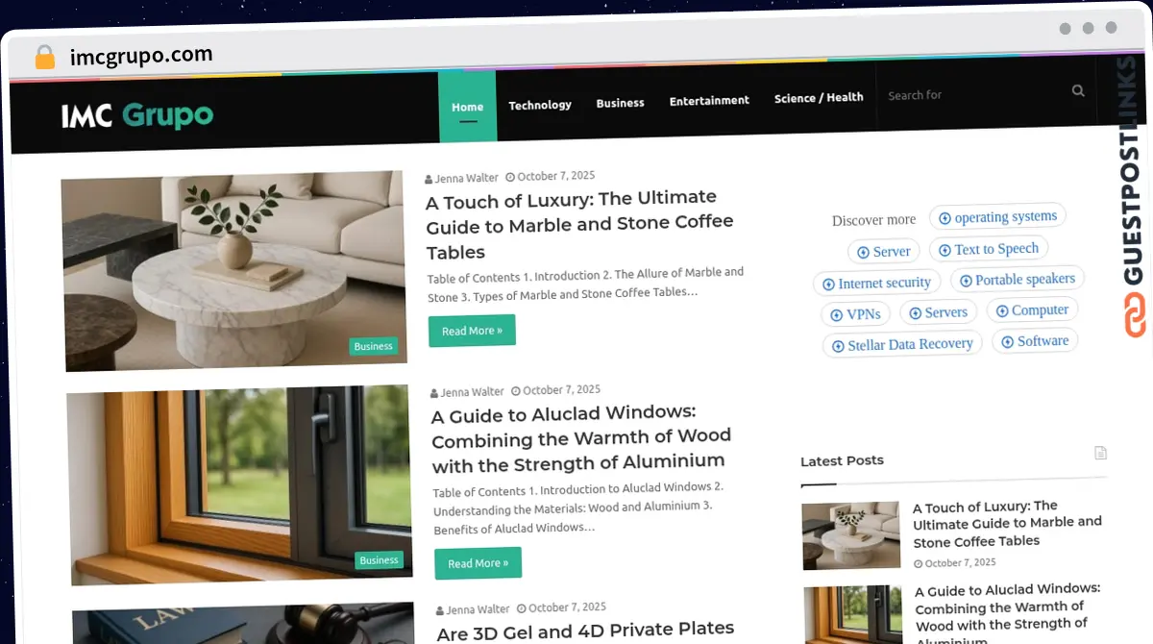This screenshot has height=644, width=1153.
Task: Open the law gavel article thumbnail
Action: (243, 624)
